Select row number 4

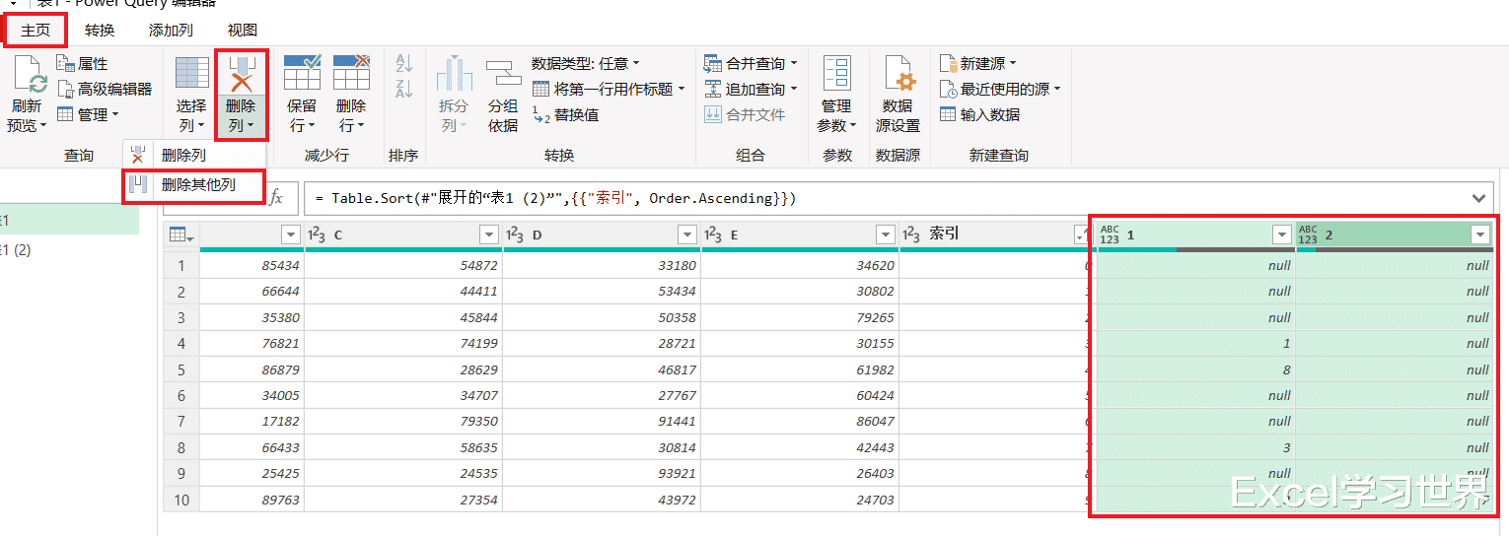click(x=180, y=344)
